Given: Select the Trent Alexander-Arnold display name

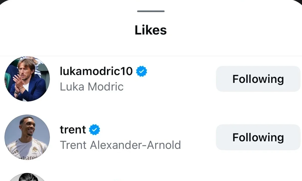Looking at the screenshot, I should 120,145.
